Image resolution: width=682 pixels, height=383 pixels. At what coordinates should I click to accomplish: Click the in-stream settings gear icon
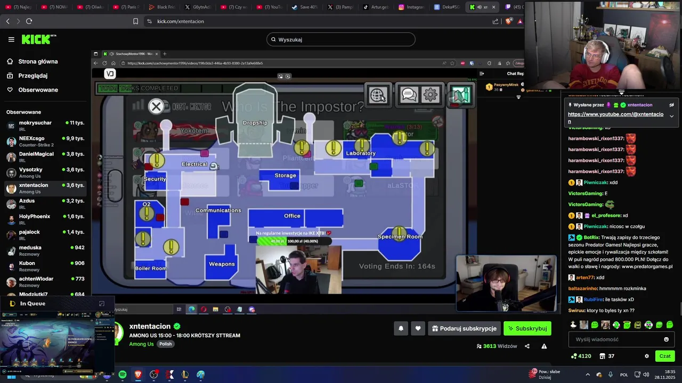tap(431, 95)
